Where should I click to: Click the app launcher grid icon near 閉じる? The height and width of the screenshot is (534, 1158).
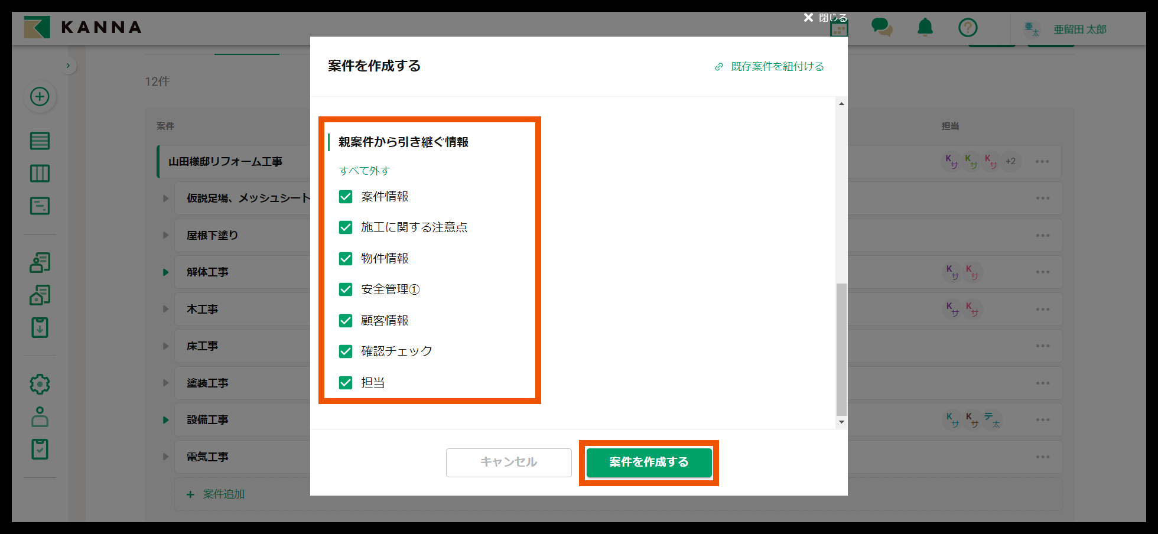click(x=838, y=28)
